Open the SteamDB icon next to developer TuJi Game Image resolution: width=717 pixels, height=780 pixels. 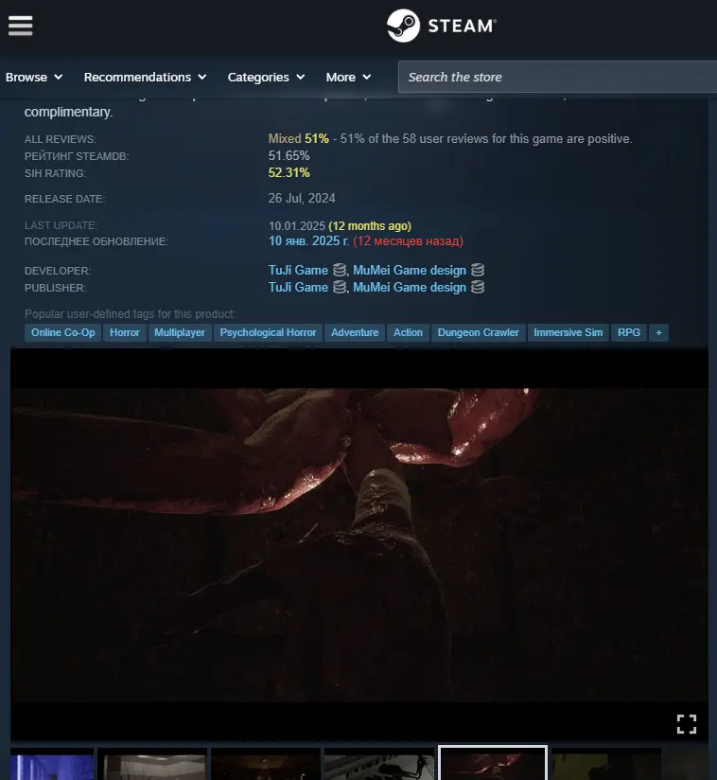340,270
